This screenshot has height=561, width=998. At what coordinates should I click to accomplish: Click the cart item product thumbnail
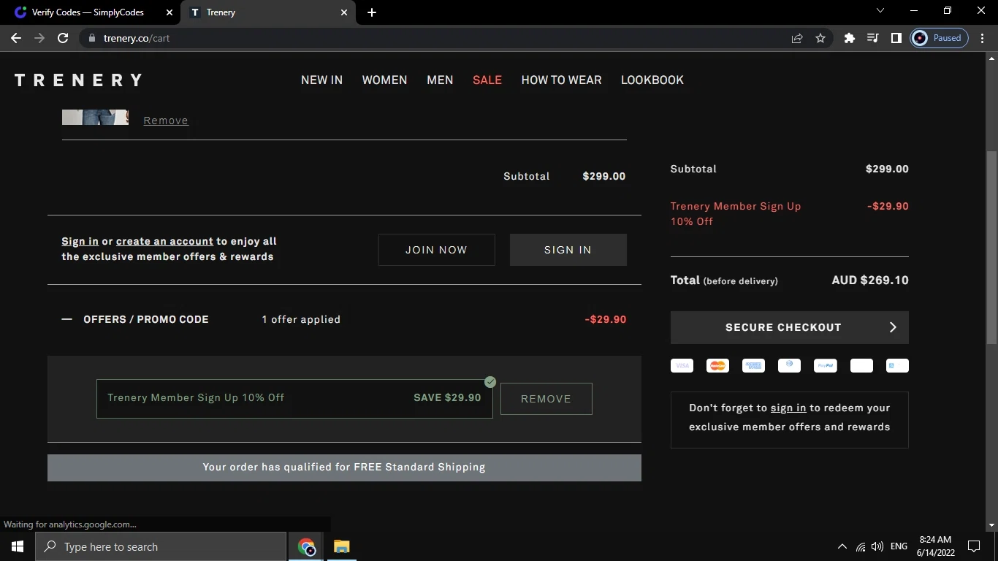[95, 117]
